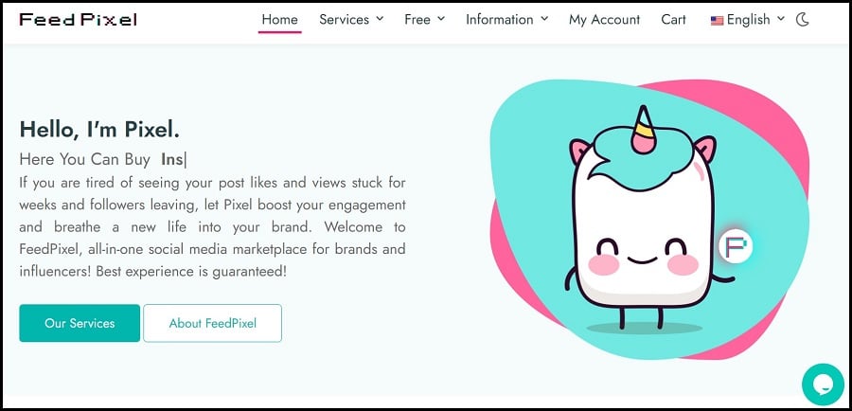The height and width of the screenshot is (411, 852).
Task: Toggle dark mode with the moon icon
Action: (x=803, y=20)
